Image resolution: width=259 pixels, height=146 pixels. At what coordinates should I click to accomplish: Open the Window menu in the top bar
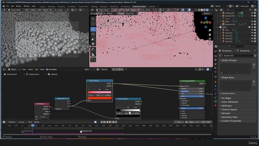click(26, 6)
